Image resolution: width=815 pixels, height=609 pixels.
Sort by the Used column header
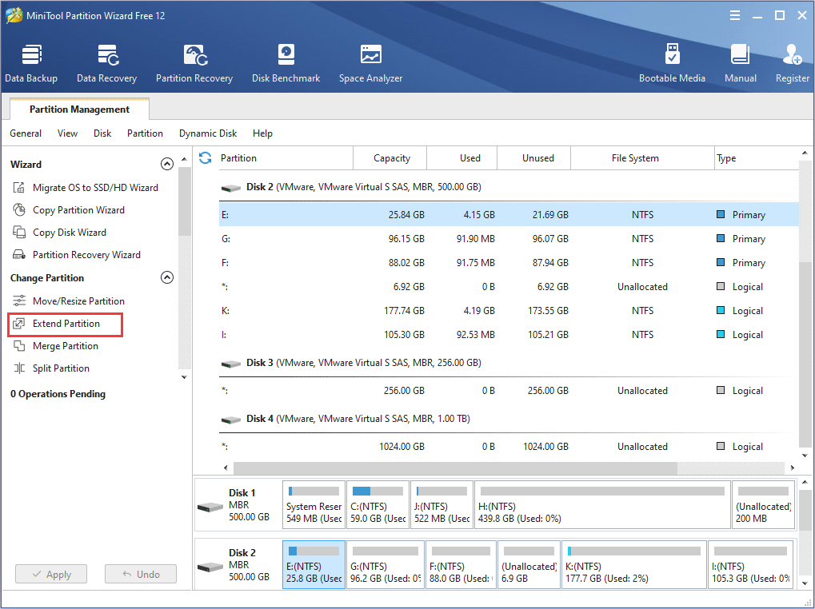tap(462, 157)
